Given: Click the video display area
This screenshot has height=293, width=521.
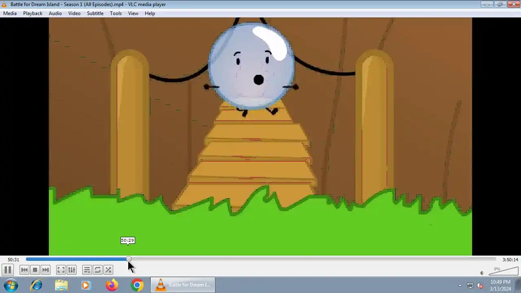Looking at the screenshot, I should 260,136.
